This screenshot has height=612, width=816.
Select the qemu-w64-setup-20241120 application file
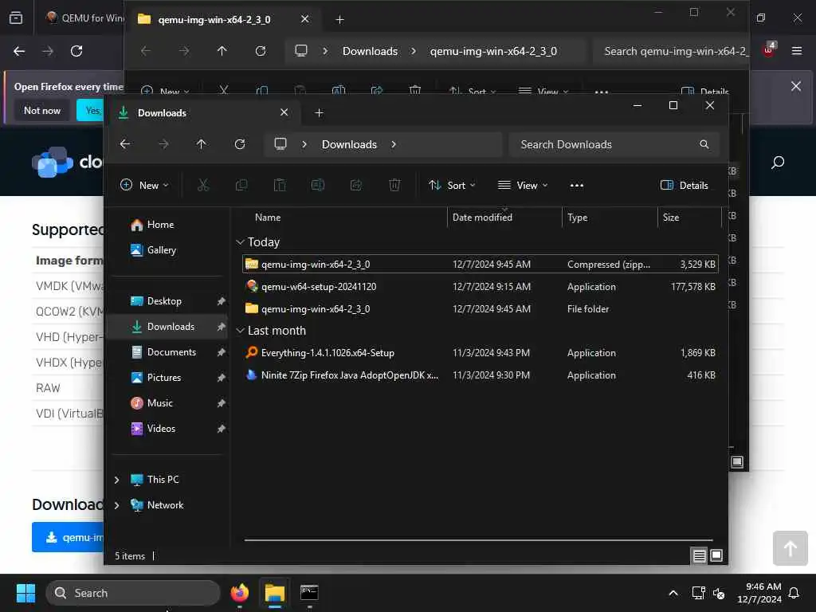tap(480, 287)
